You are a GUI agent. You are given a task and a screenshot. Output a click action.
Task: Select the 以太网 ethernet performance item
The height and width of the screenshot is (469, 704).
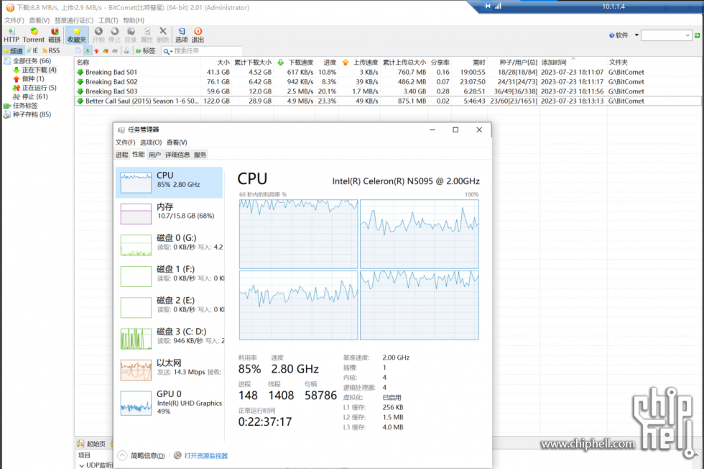click(x=170, y=370)
